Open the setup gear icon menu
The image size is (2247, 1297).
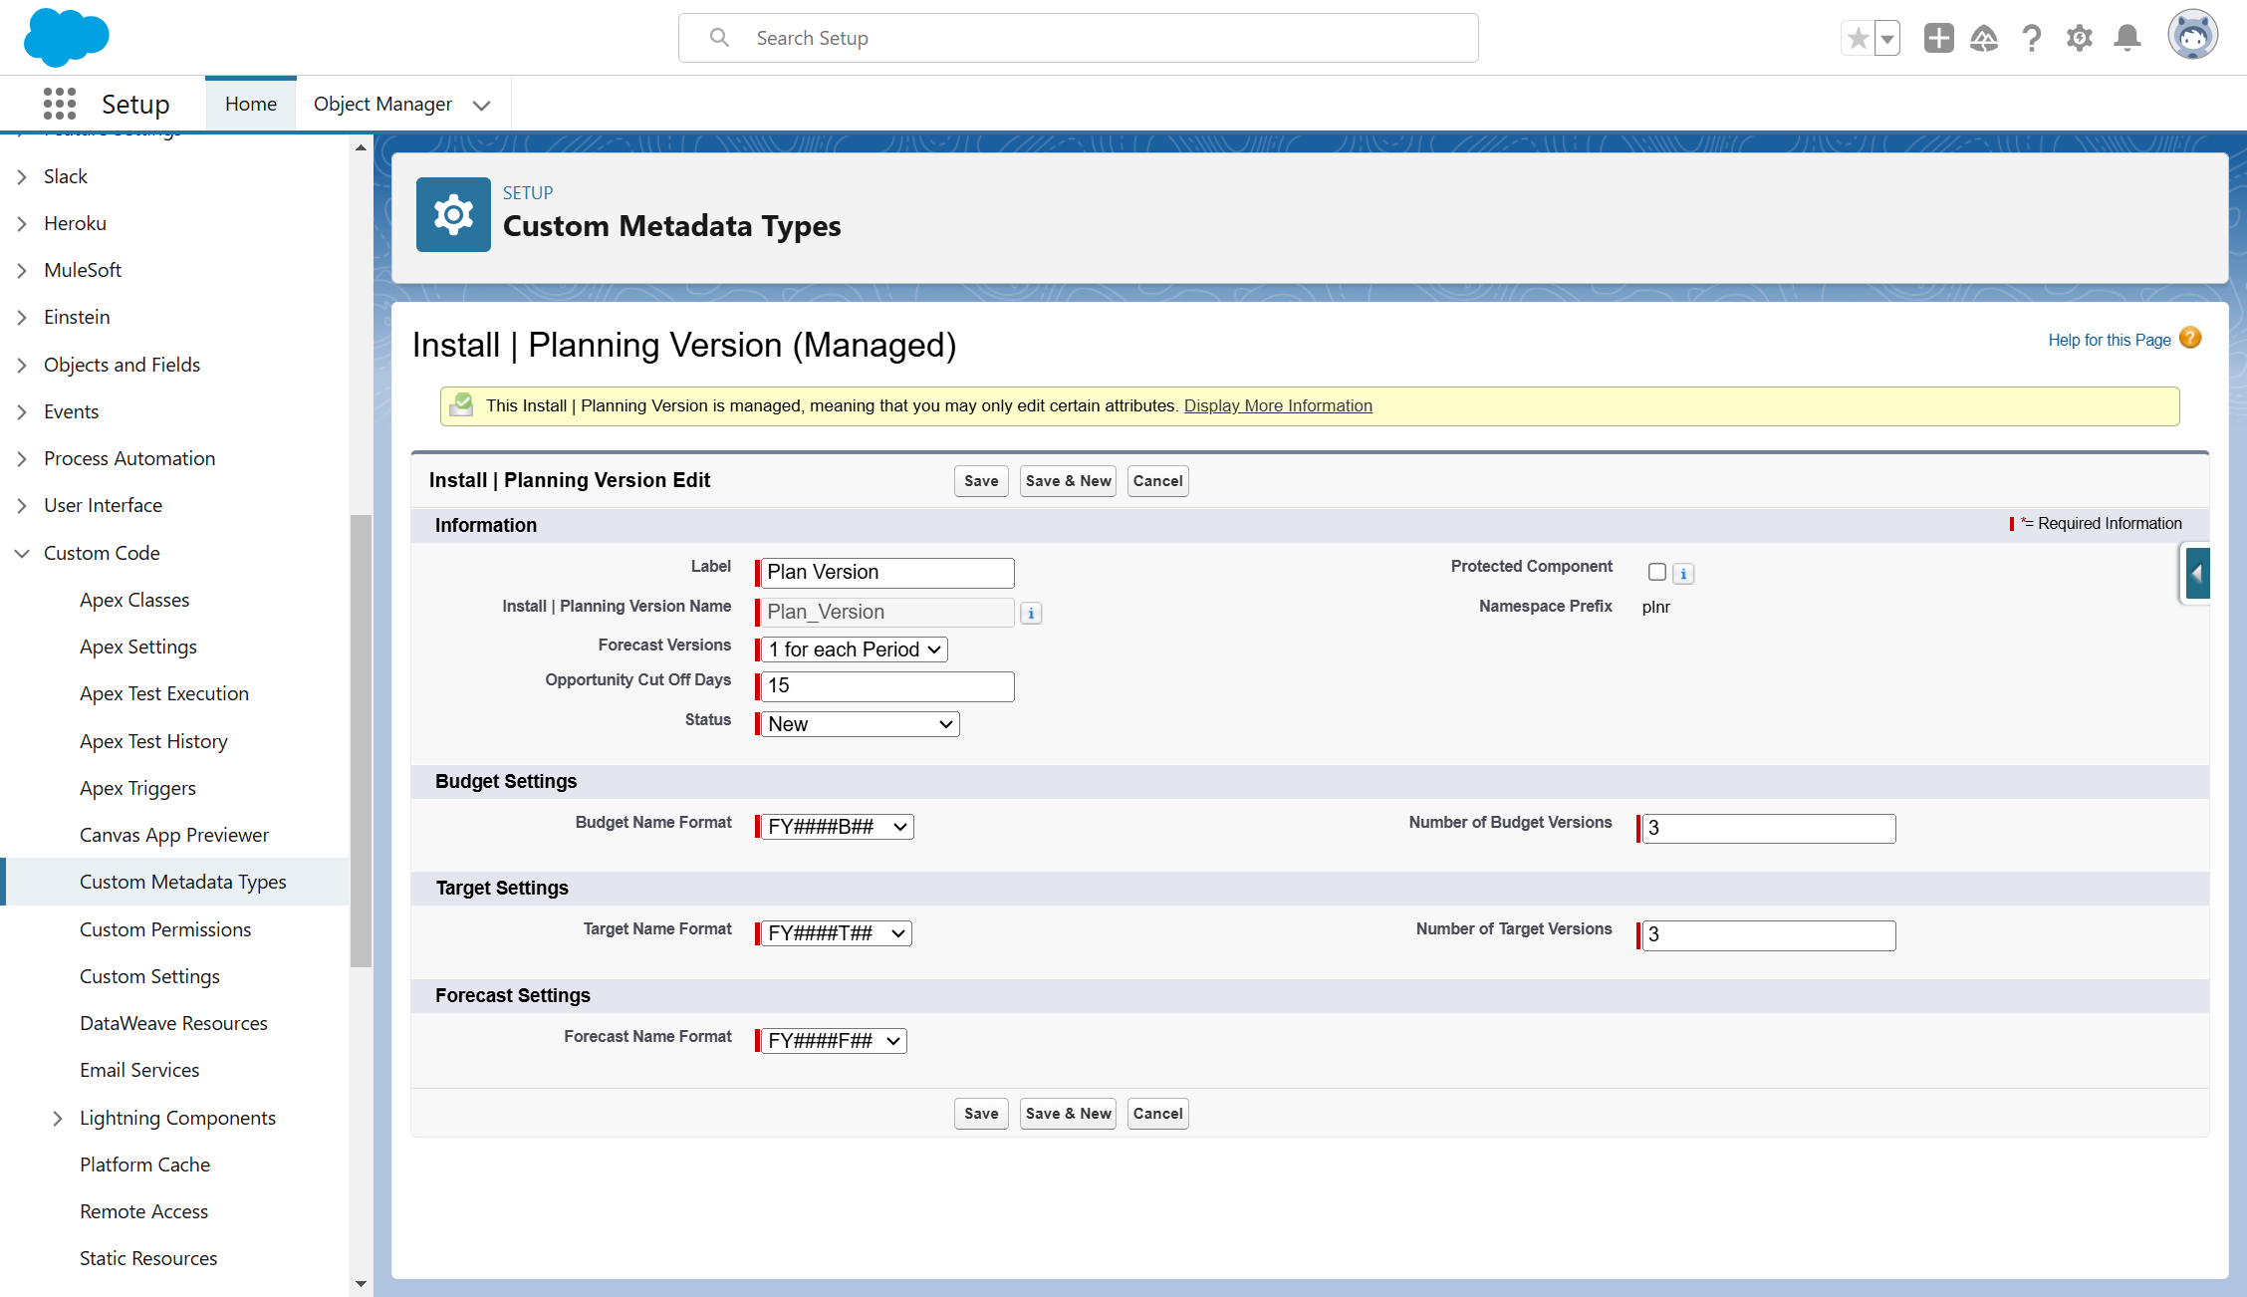click(x=2080, y=39)
